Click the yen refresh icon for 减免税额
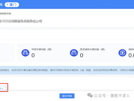This screenshot has height=101, width=134. (x=122, y=53)
